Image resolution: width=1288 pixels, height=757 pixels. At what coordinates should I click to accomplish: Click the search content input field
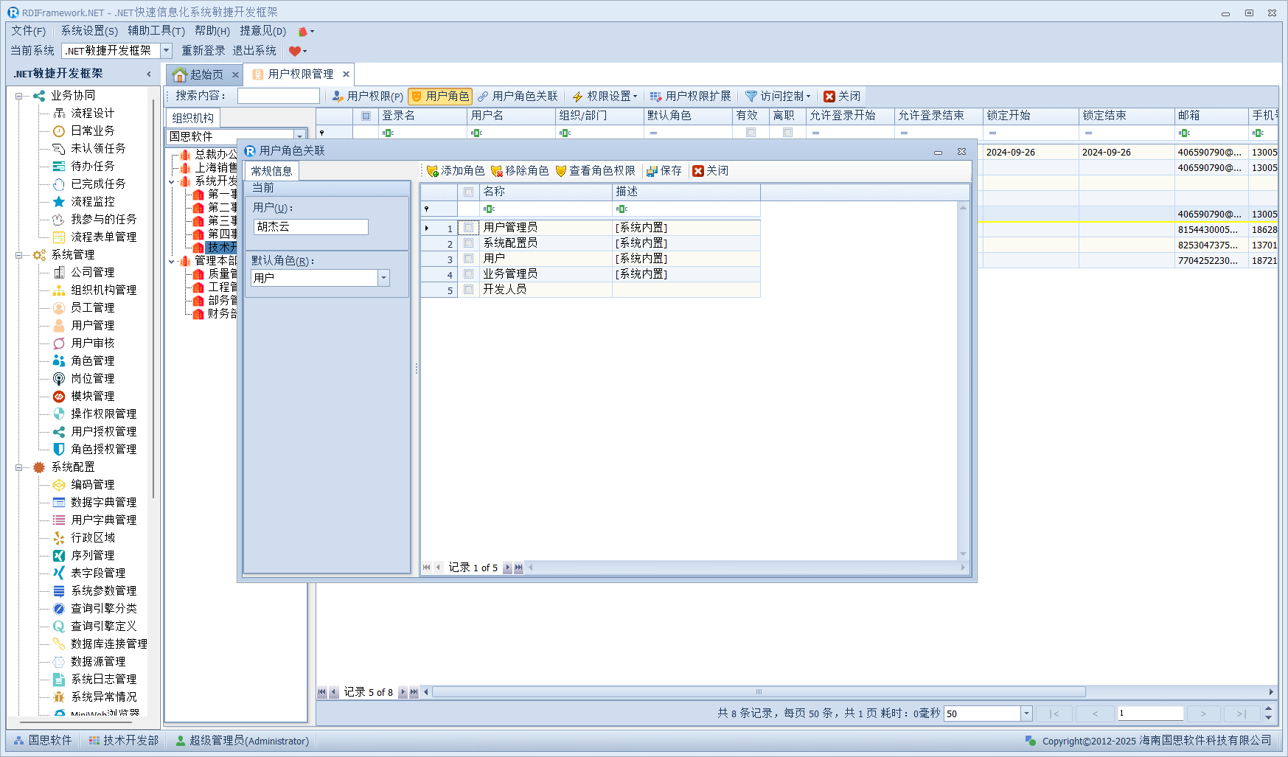coord(278,97)
